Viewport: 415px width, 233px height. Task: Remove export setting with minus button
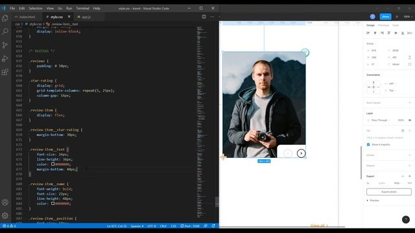403,176
